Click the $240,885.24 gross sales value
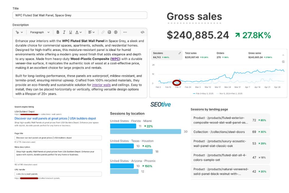289x193 pixels. pos(198,35)
